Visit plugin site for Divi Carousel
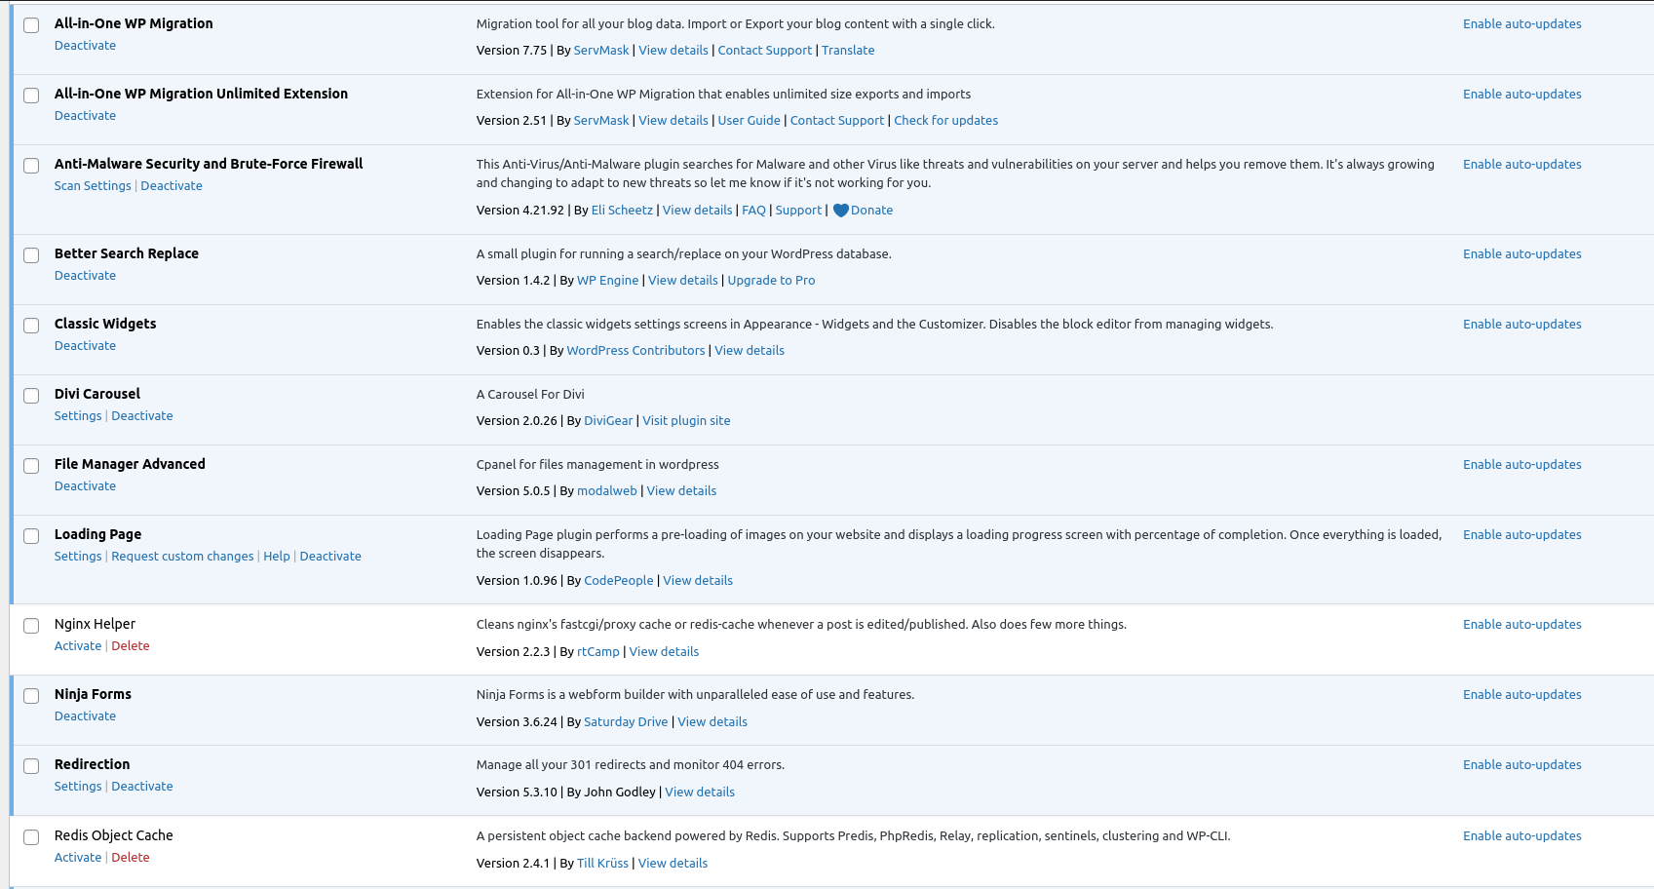Viewport: 1654px width, 889px height. [x=686, y=421]
